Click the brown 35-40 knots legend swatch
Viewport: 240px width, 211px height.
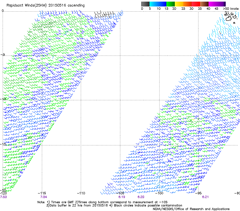coord(204,4)
